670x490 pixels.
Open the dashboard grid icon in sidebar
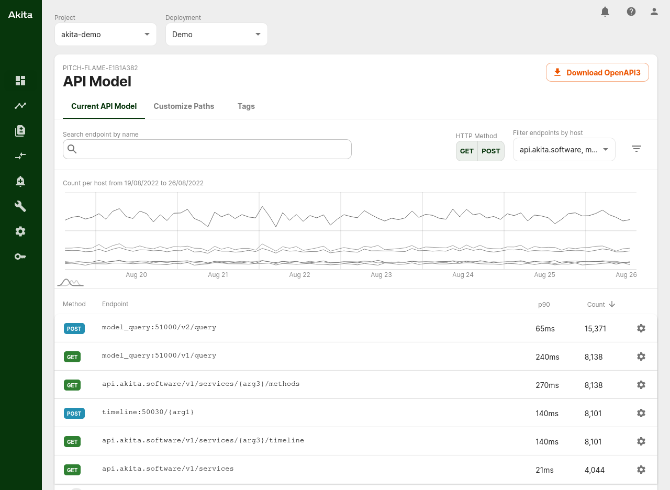[x=20, y=81]
